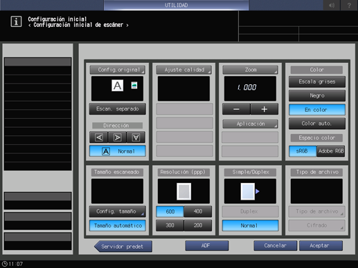The image size is (358, 268).
Task: Select Color auto. mode
Action: pyautogui.click(x=317, y=124)
